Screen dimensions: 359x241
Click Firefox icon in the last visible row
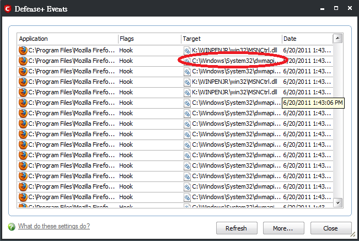tap(23, 207)
